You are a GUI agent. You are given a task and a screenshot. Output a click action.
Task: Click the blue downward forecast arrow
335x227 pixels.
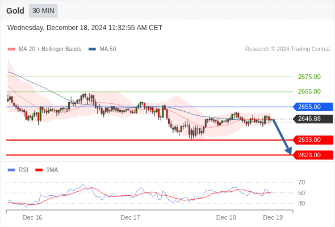(x=282, y=137)
